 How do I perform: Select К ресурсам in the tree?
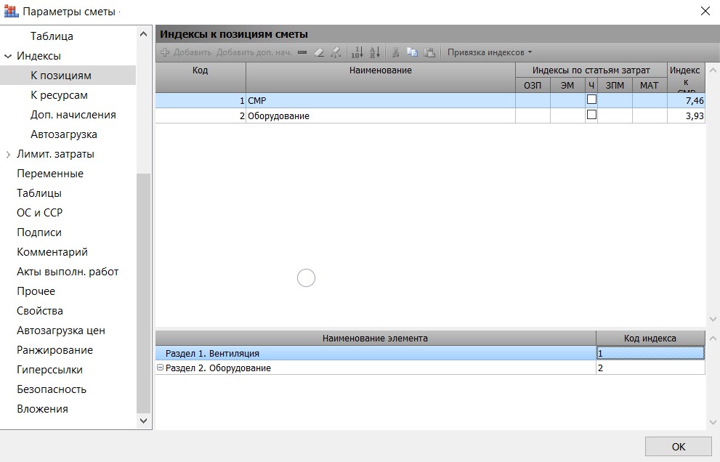tap(59, 95)
